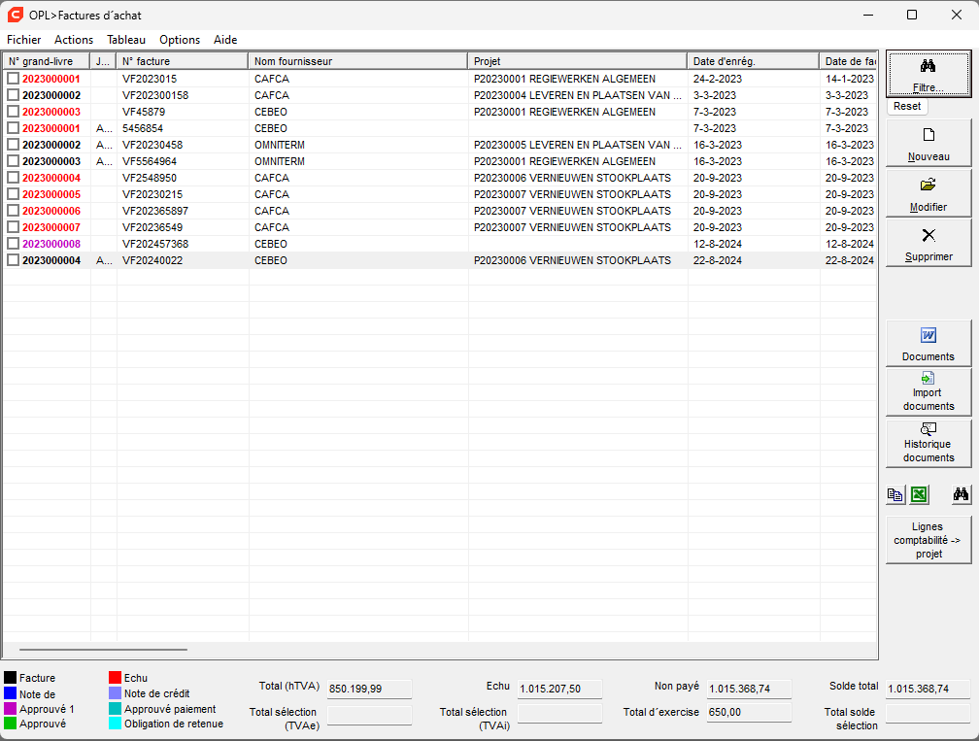Open Historique documents button

(x=928, y=444)
